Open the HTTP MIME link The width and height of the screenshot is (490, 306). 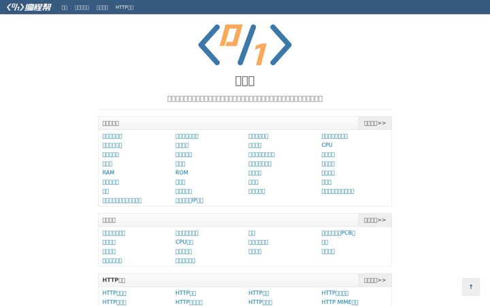pyautogui.click(x=340, y=302)
